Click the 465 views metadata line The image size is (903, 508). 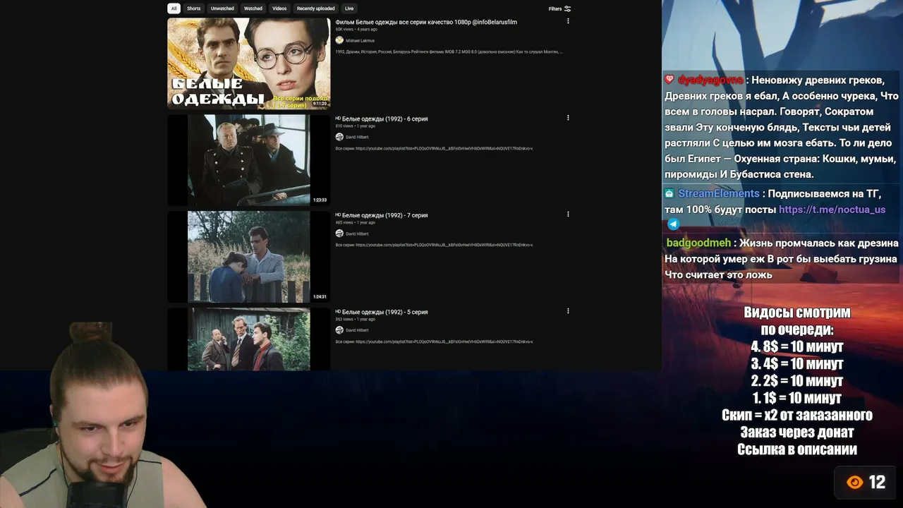[x=356, y=223]
